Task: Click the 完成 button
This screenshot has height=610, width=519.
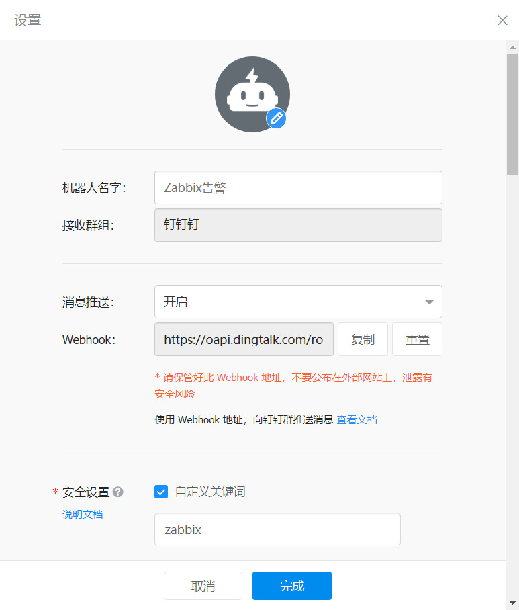Action: point(292,586)
